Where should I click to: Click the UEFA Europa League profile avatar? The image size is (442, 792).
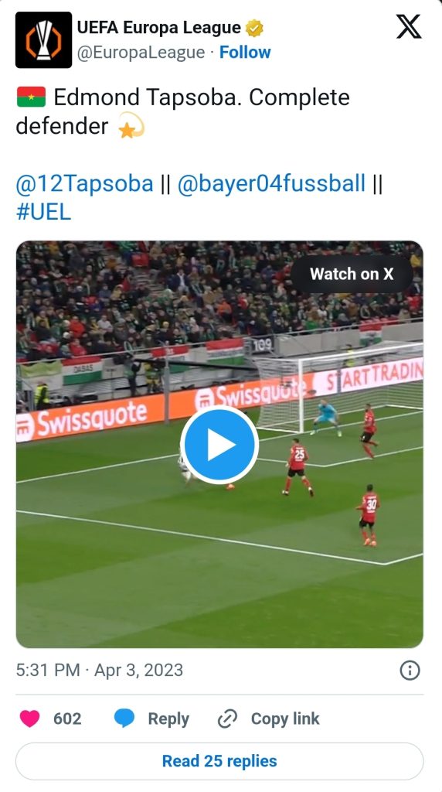[x=44, y=40]
